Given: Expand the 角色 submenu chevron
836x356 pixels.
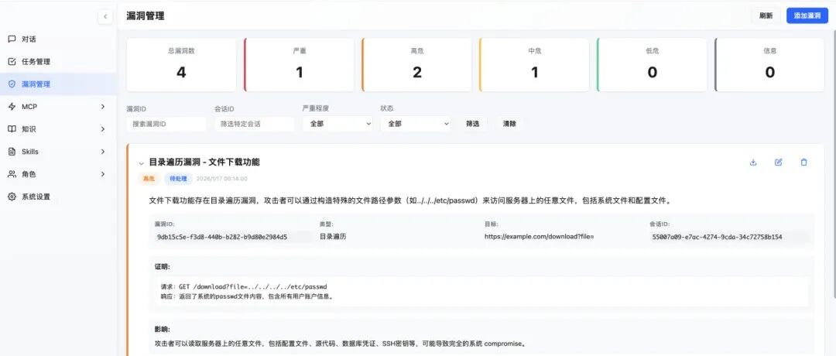Looking at the screenshot, I should point(103,174).
